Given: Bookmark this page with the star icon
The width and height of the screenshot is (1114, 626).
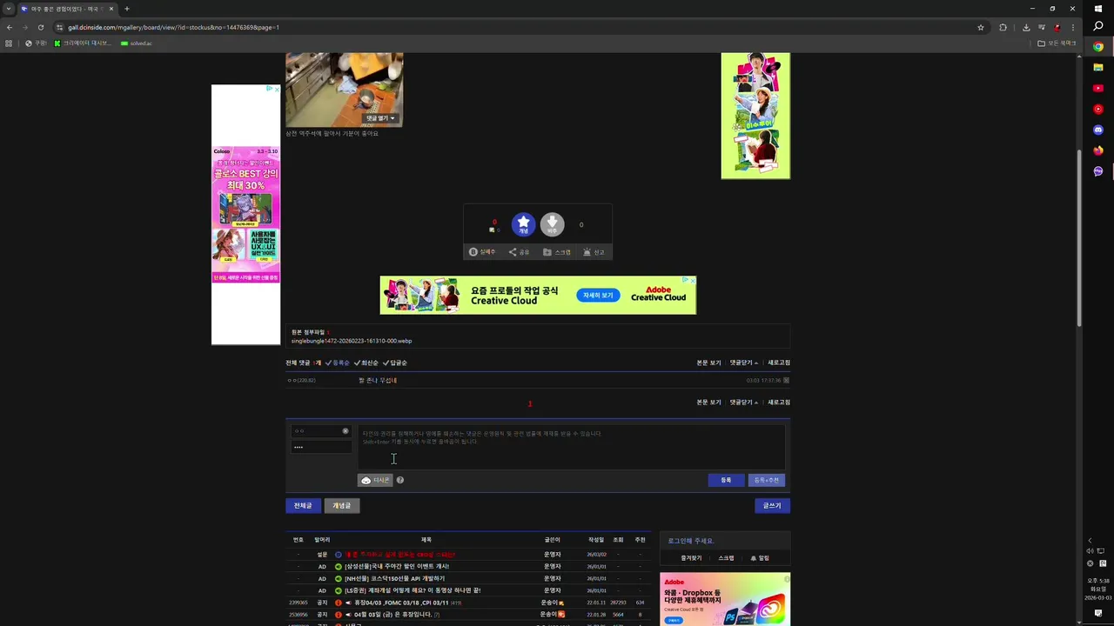Looking at the screenshot, I should pyautogui.click(x=981, y=27).
